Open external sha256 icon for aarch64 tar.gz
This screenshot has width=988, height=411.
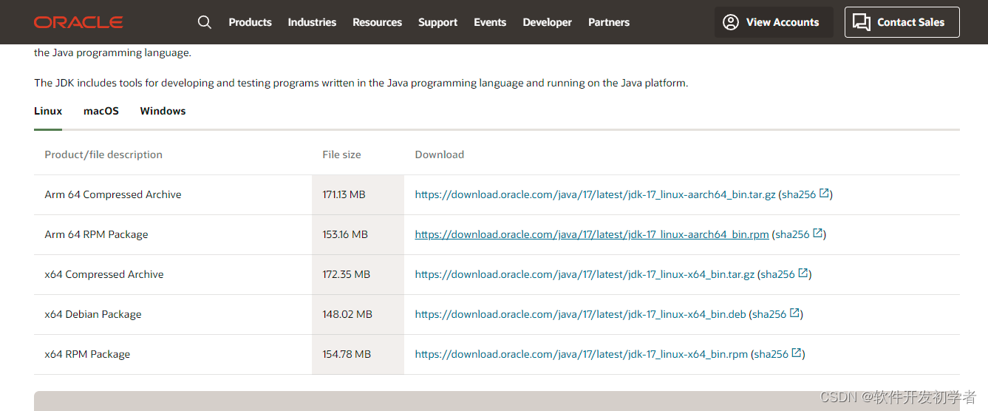pyautogui.click(x=824, y=194)
